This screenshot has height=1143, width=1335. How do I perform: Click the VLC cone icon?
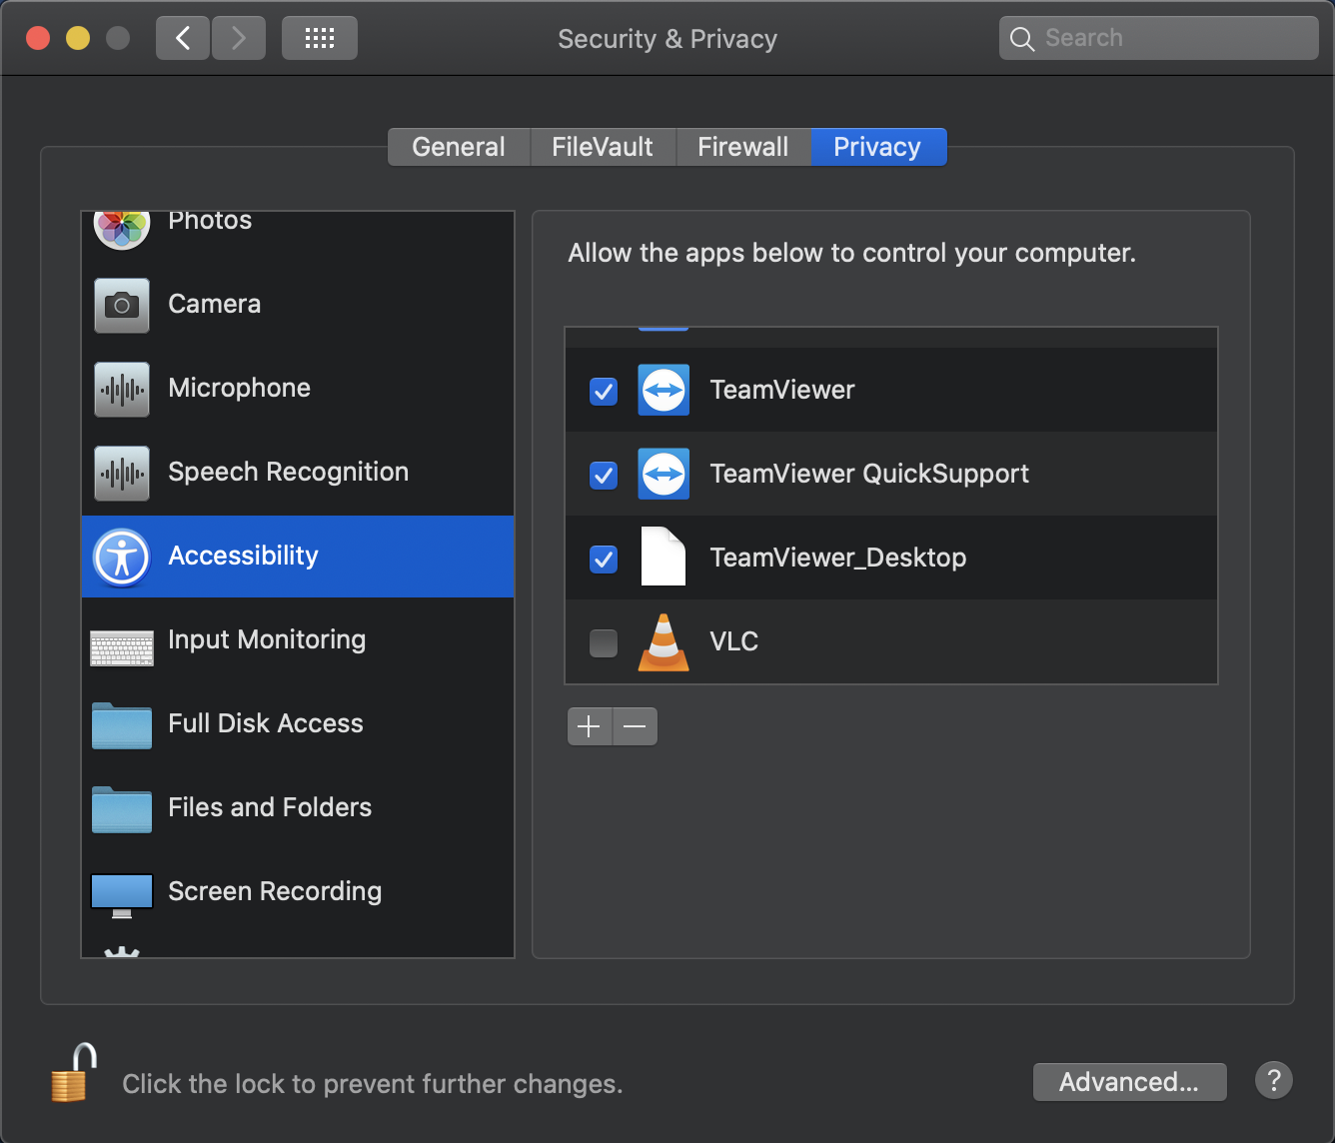point(664,641)
